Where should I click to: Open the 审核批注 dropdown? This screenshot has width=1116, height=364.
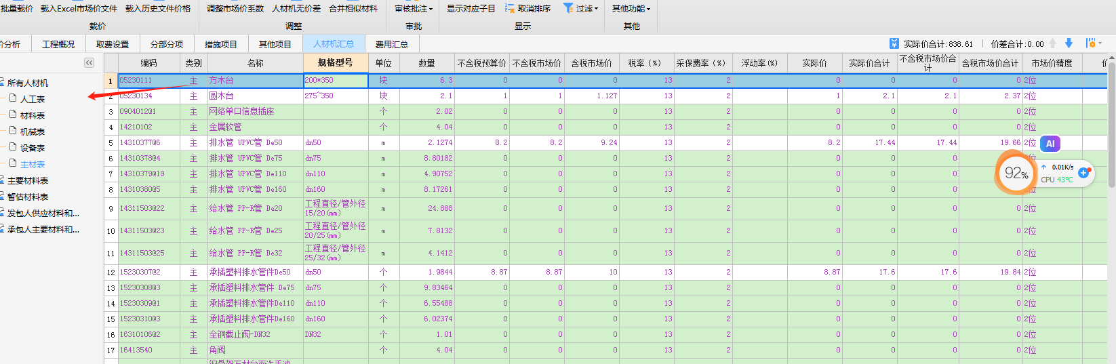coord(414,9)
